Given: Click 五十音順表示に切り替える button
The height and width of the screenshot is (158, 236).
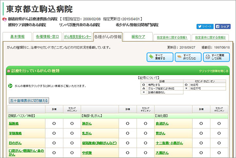Looking at the screenshot, I should click(x=29, y=100).
